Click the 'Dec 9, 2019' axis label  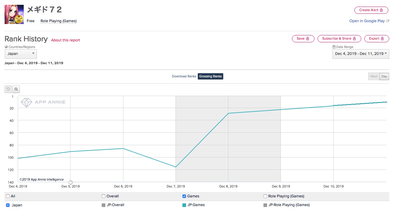pos(281,186)
